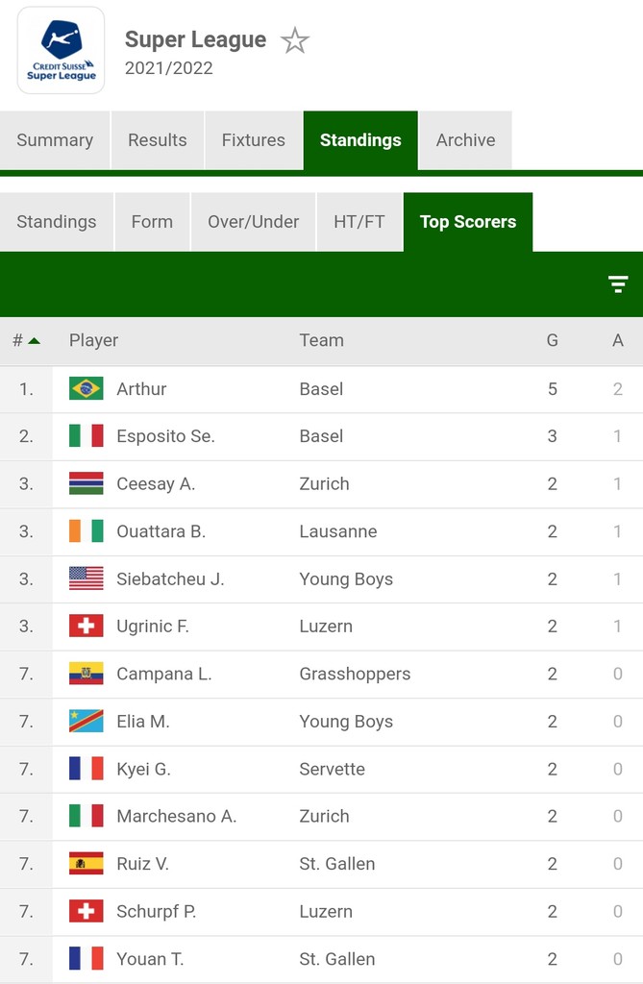This screenshot has width=643, height=984.
Task: Click Spain flag next to Ruiz V.
Action: click(x=87, y=864)
